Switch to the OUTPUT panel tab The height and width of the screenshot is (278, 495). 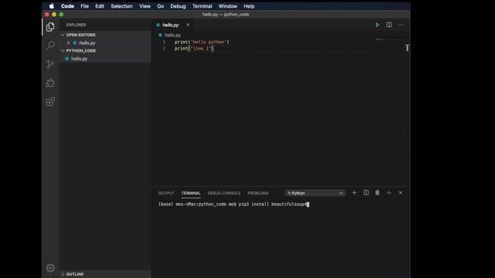pos(166,193)
